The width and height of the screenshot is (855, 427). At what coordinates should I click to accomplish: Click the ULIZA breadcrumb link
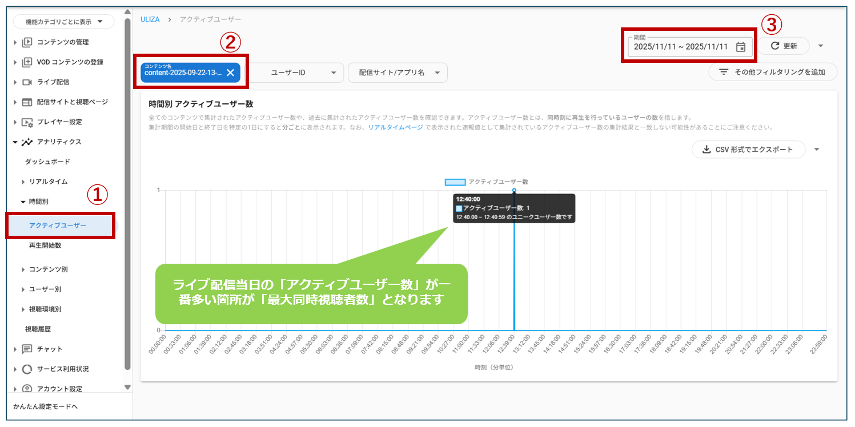click(x=150, y=19)
